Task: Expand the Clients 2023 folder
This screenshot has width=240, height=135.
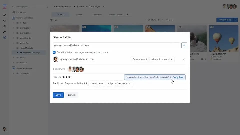Action: coord(13,28)
